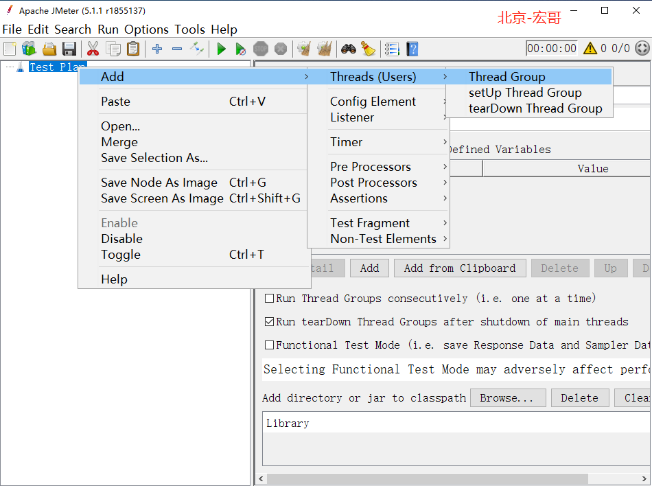Open the File menu
This screenshot has width=652, height=486.
12,30
